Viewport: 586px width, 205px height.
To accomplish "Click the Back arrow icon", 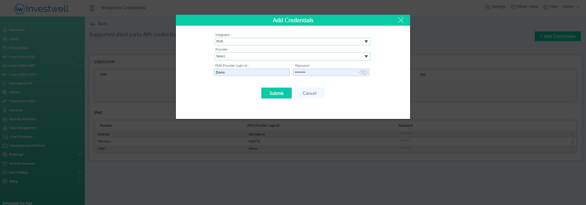I will [x=93, y=24].
